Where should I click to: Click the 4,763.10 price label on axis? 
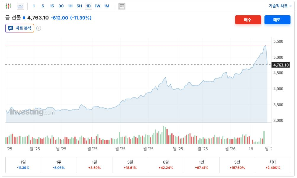(281, 65)
